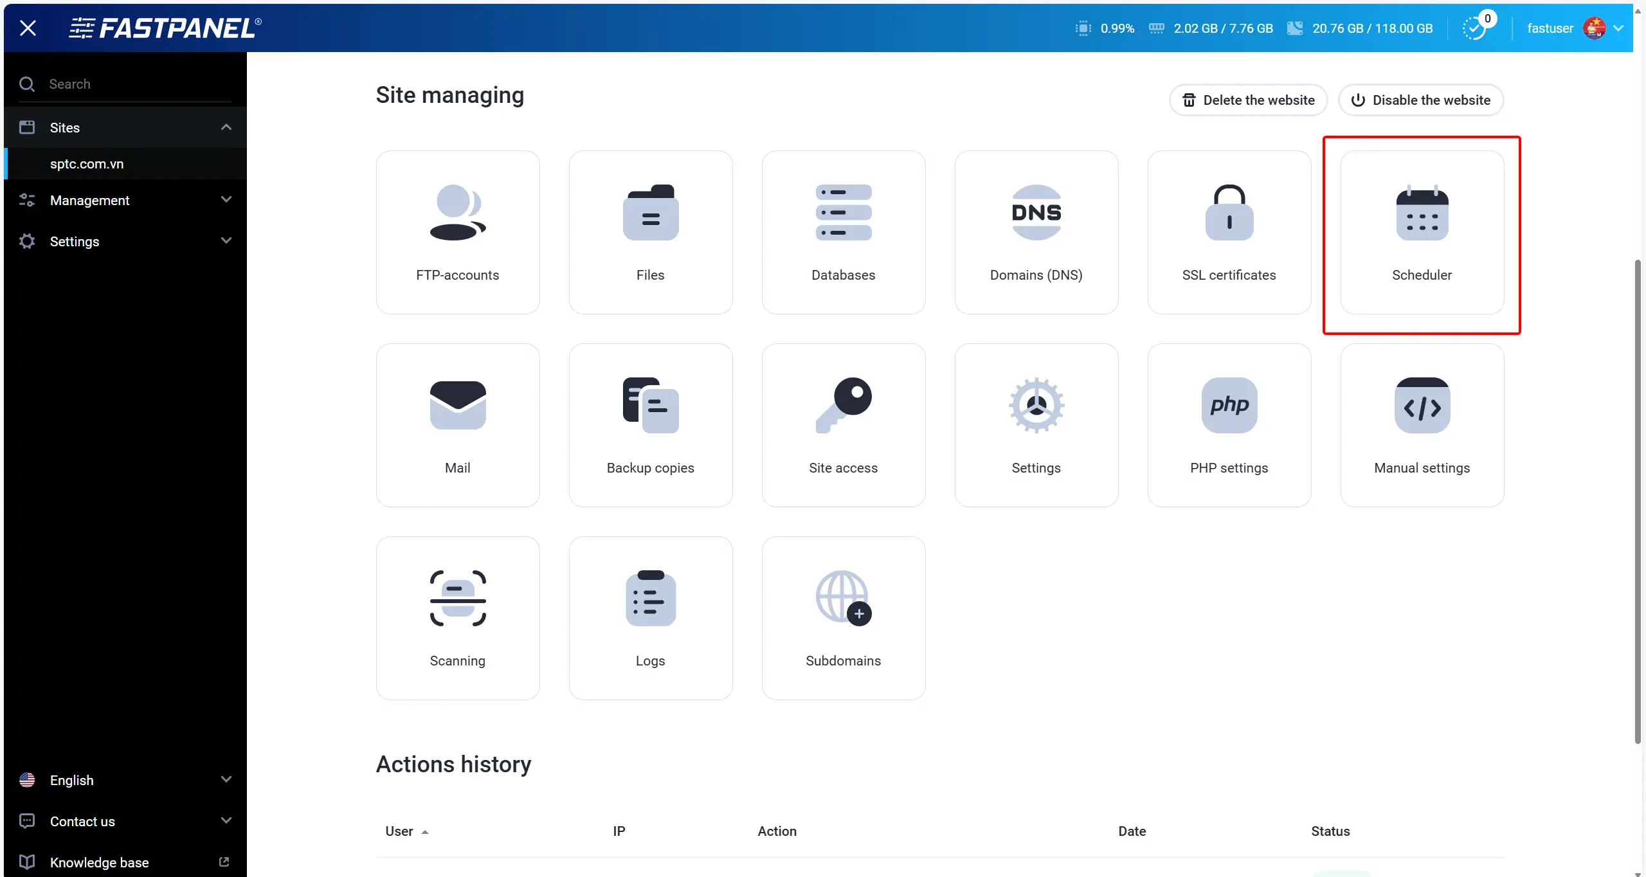Click Disable the website button
The image size is (1646, 877).
[1421, 100]
